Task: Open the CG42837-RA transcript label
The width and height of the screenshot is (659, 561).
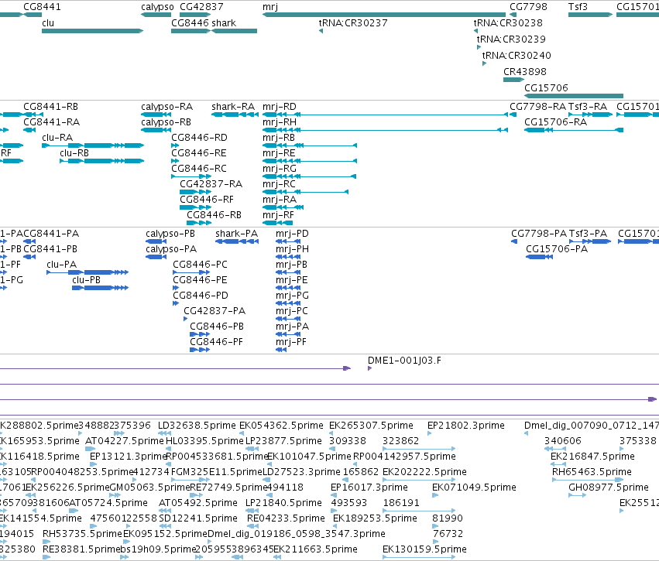Action: (211, 184)
